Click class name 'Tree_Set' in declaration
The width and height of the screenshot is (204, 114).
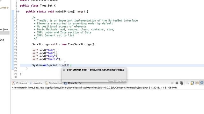46,6
